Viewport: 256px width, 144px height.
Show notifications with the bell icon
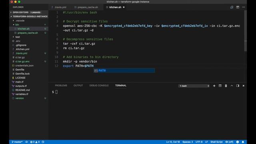coord(243,142)
